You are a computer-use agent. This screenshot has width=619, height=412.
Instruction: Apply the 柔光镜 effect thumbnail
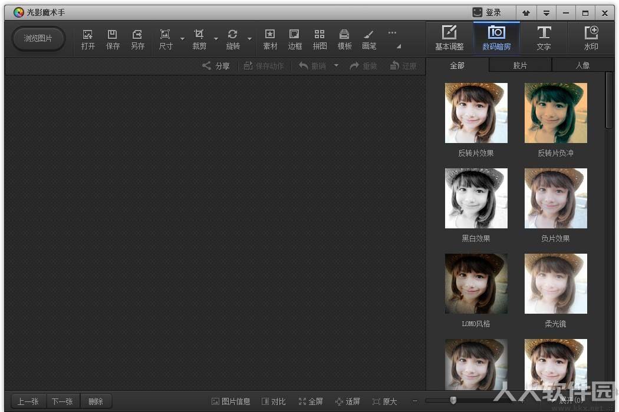point(555,284)
